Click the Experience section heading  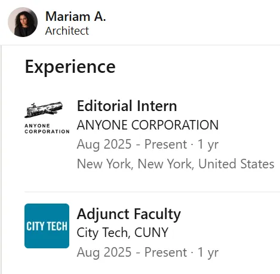pyautogui.click(x=70, y=67)
